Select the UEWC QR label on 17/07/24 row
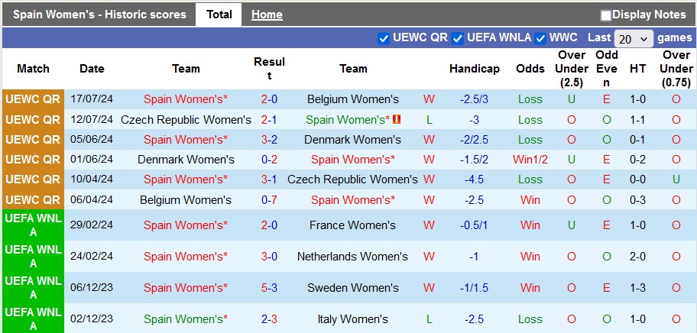The height and width of the screenshot is (333, 697). 33,99
